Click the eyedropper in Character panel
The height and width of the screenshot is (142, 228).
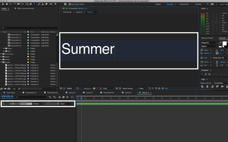[x=220, y=43]
